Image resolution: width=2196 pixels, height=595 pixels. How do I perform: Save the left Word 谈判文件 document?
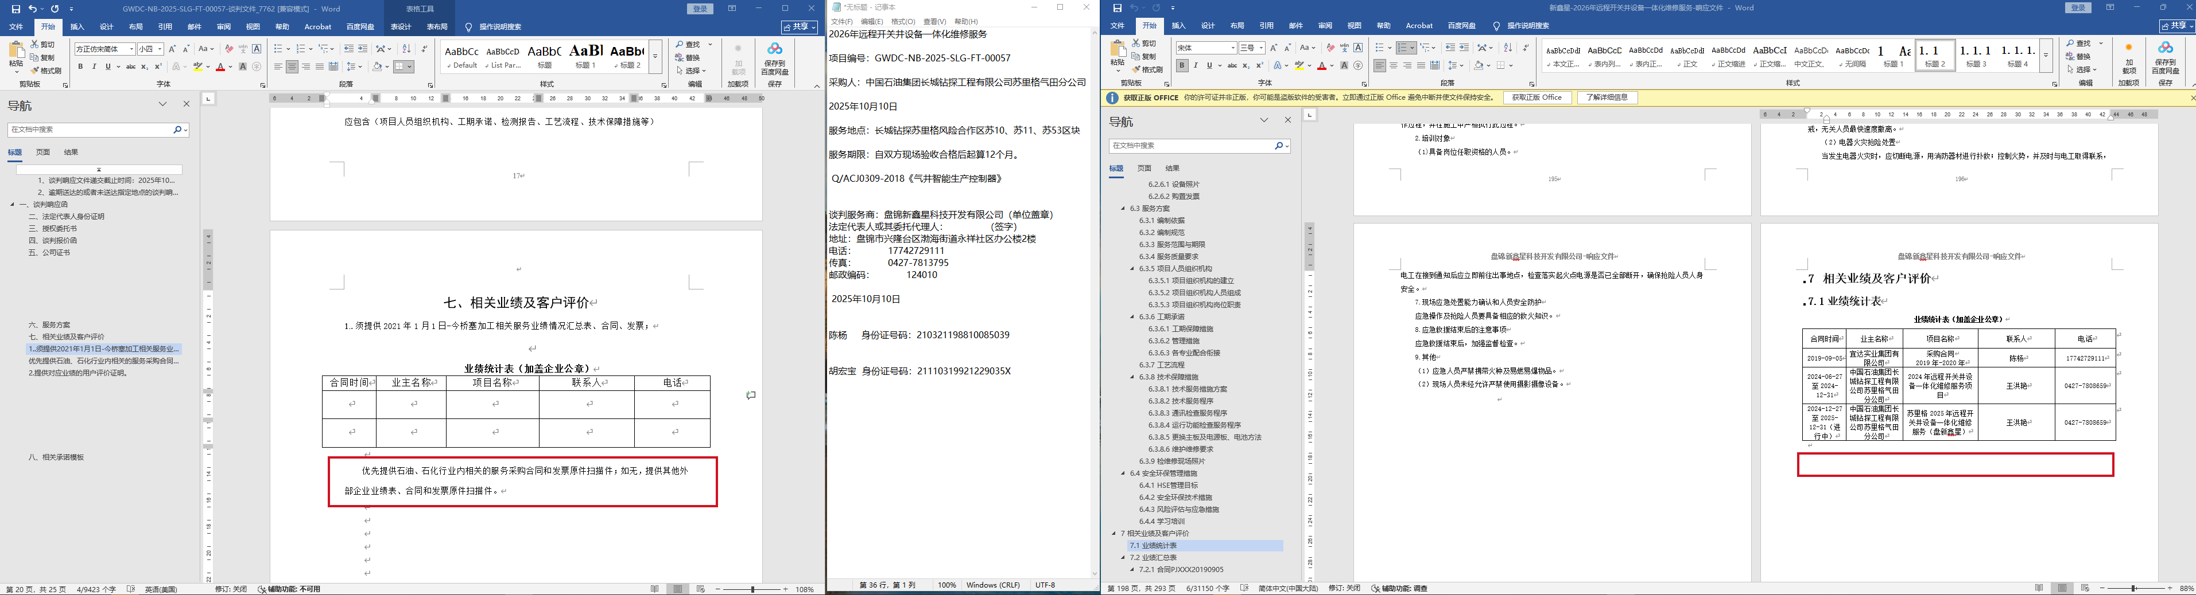point(15,9)
